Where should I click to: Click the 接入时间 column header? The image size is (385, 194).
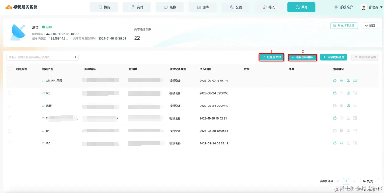pos(205,69)
